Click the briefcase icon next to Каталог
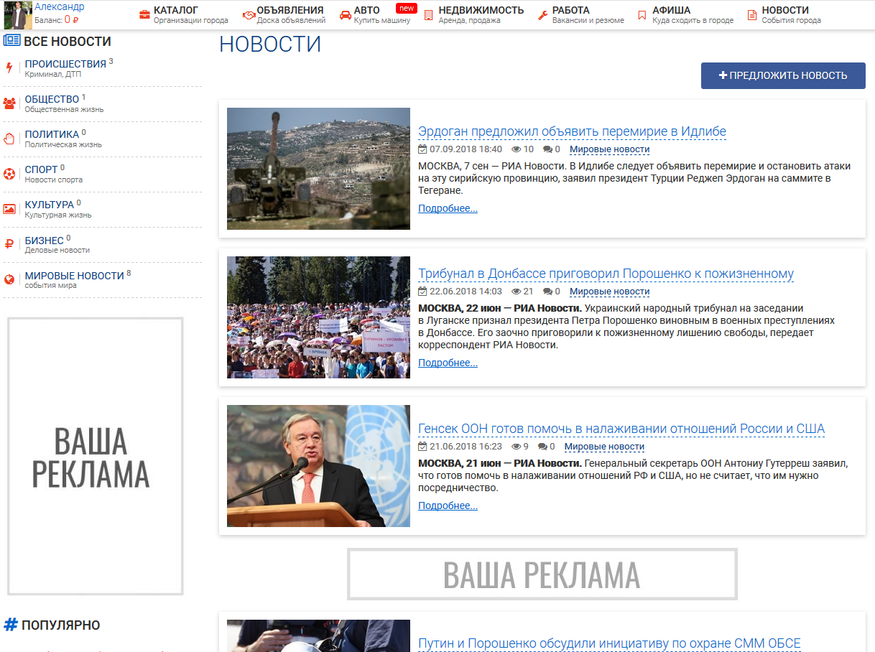The width and height of the screenshot is (875, 652). [x=144, y=15]
